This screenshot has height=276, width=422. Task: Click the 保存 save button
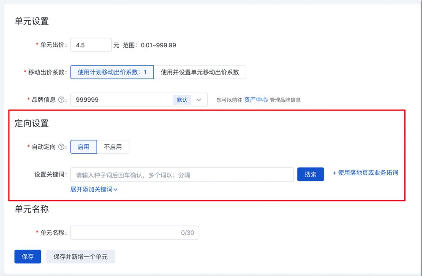click(x=27, y=257)
